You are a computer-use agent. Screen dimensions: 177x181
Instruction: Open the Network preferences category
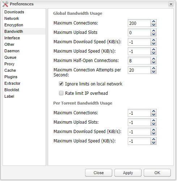[x=24, y=18]
